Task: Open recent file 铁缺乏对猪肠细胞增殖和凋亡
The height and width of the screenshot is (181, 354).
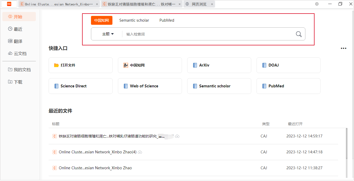Action: coord(193,136)
